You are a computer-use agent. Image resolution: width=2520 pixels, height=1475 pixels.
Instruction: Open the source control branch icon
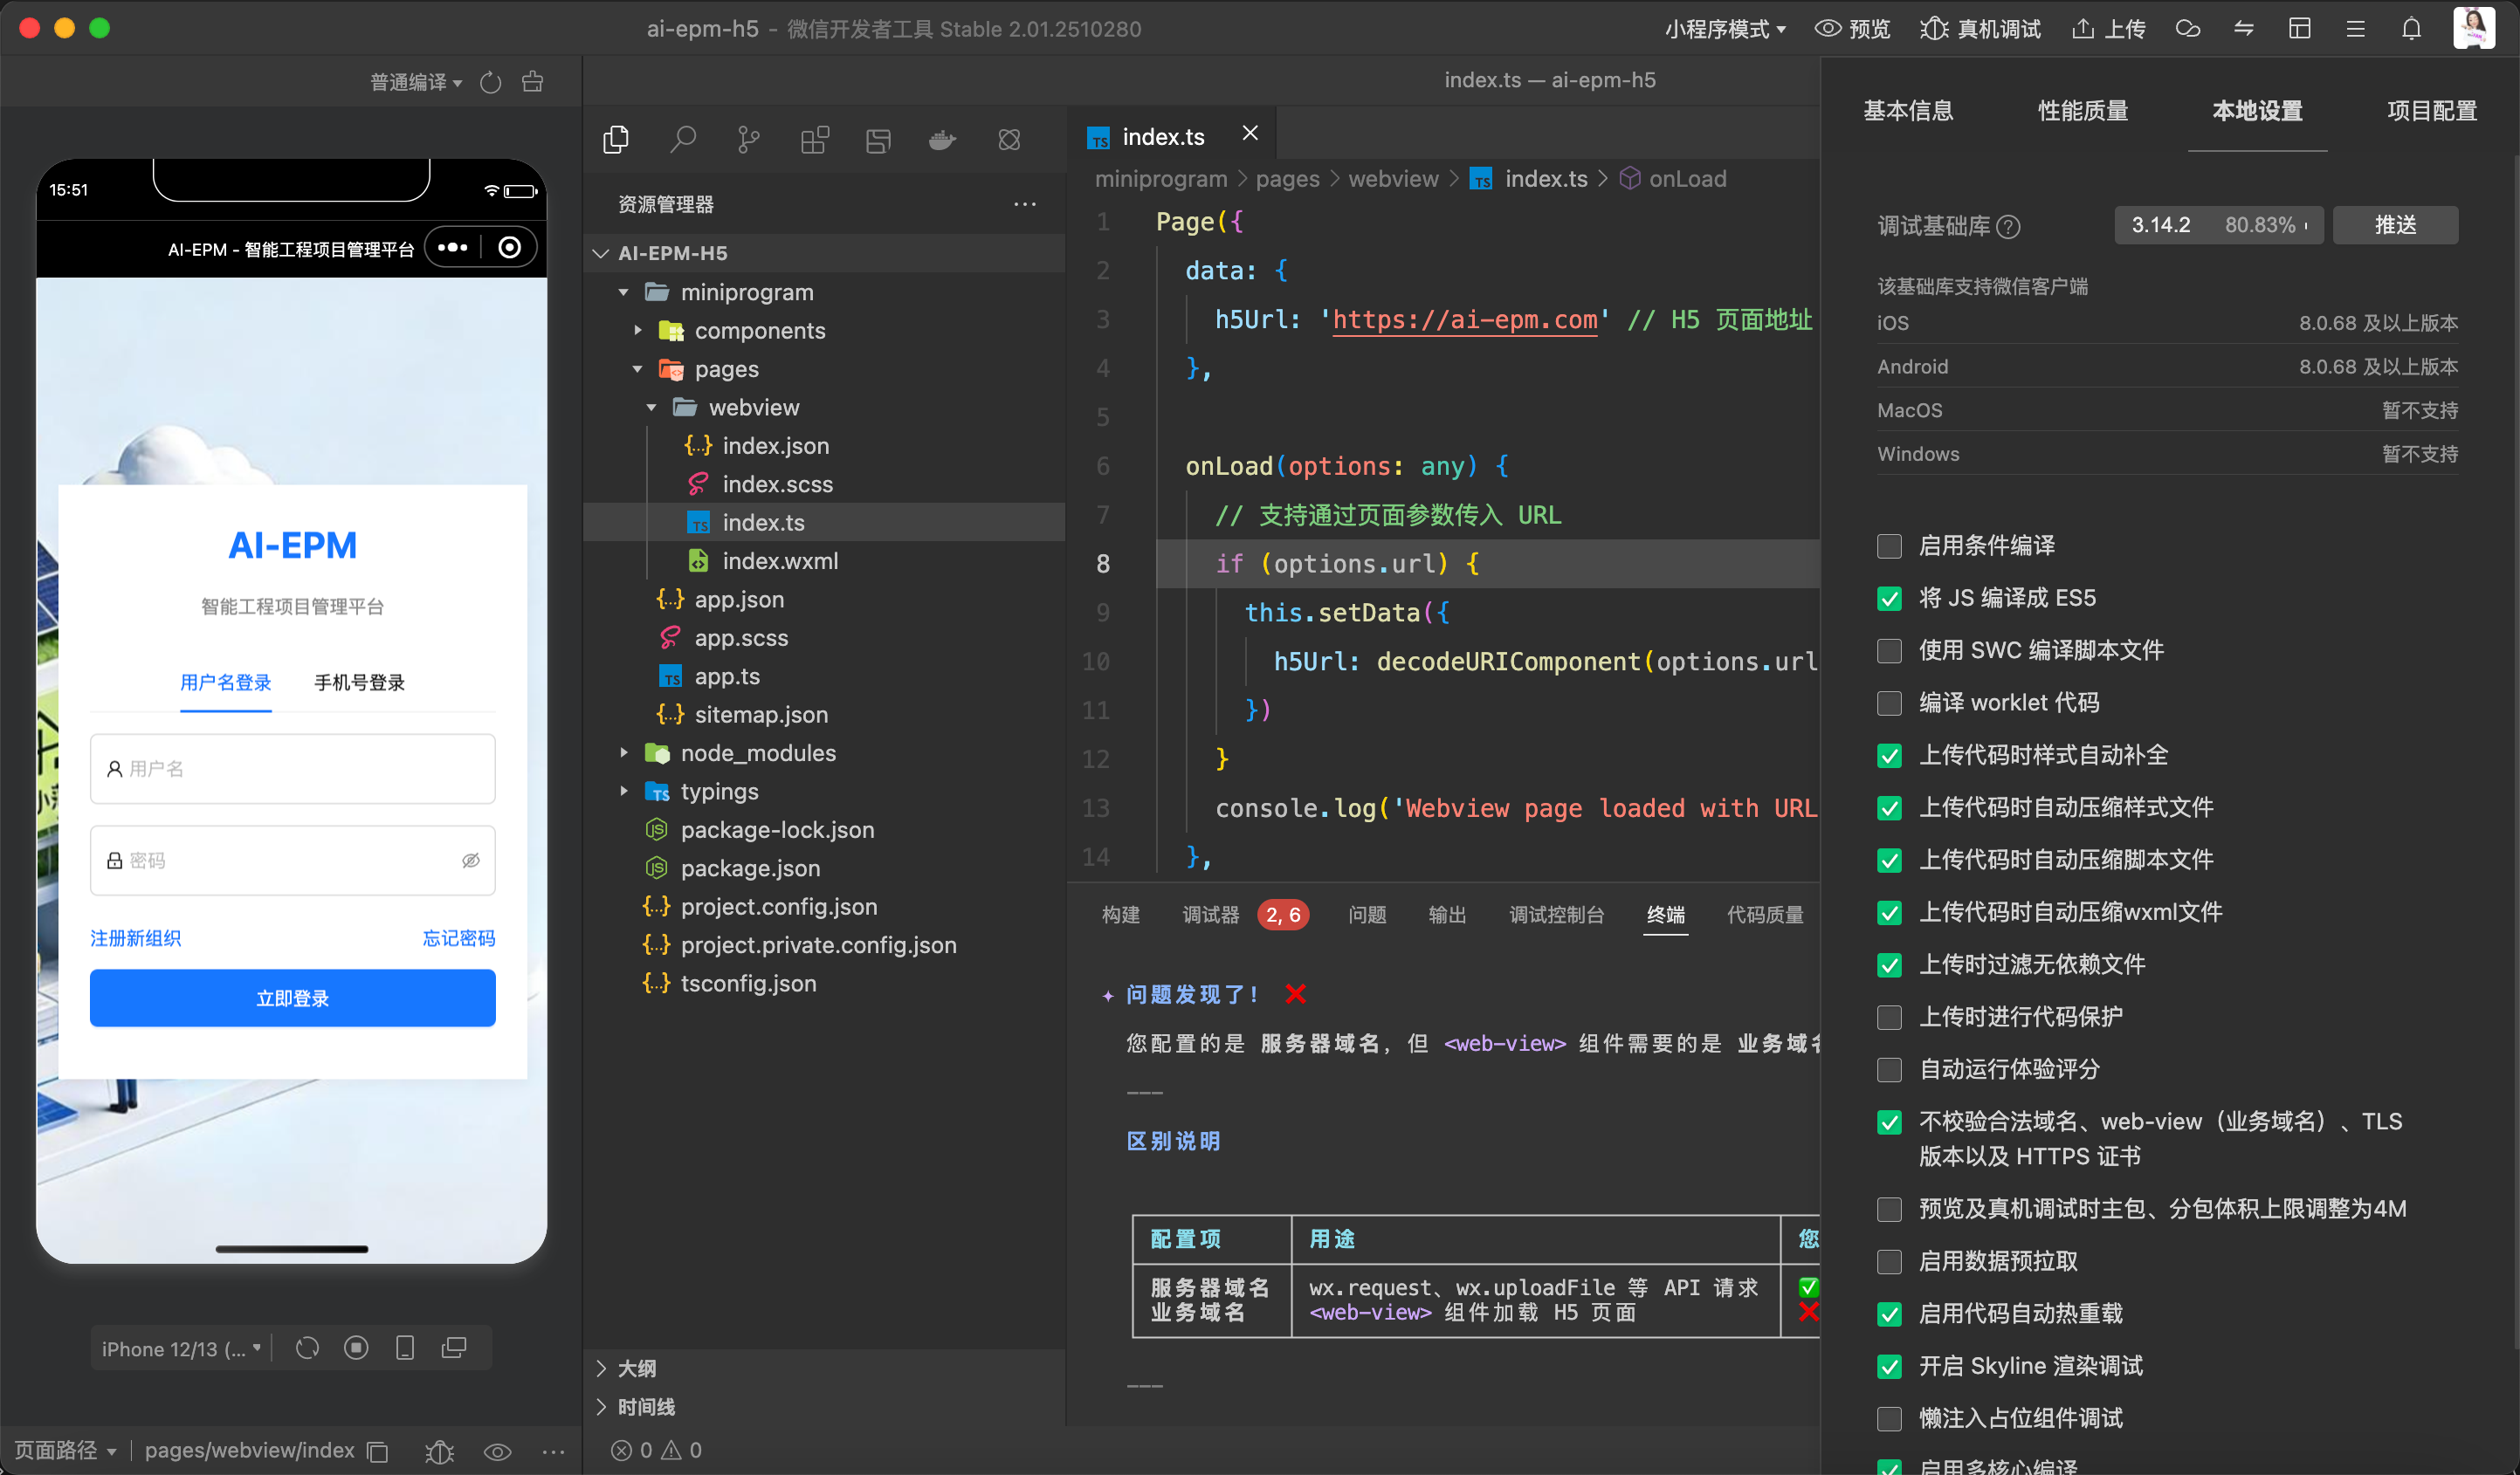(748, 139)
